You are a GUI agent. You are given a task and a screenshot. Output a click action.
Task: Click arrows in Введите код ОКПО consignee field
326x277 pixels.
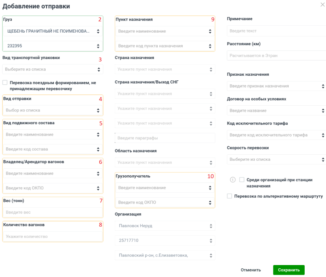pos(210,202)
